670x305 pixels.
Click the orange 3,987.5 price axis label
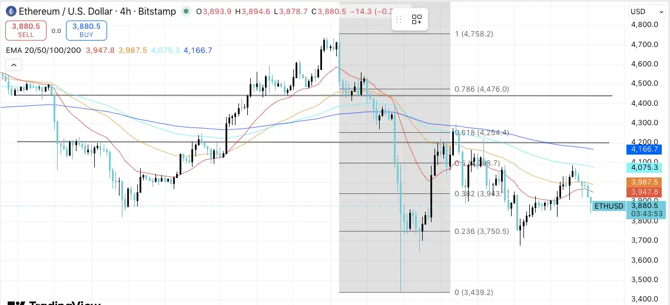[644, 182]
